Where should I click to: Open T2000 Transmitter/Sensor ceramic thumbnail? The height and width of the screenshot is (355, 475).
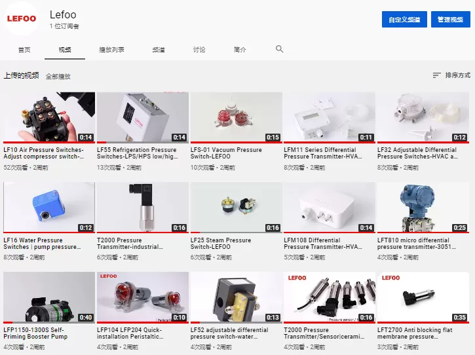[330, 297]
